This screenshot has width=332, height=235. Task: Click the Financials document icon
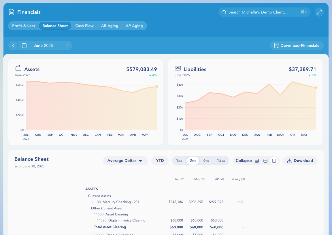(12, 12)
